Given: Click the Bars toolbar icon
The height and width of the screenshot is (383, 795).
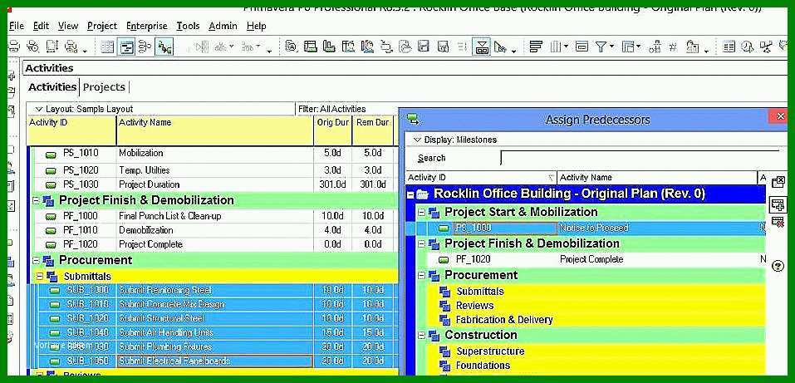Looking at the screenshot, I should click(536, 47).
